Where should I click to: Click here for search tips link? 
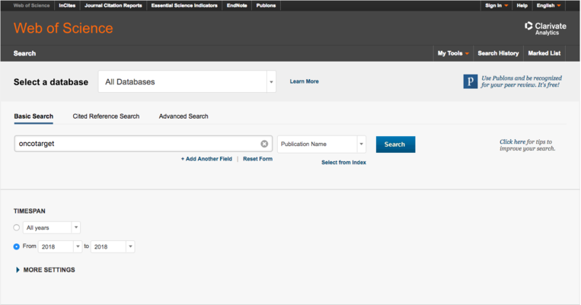pos(512,141)
